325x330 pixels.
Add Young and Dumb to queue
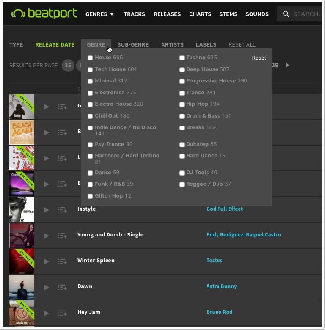coord(63,236)
